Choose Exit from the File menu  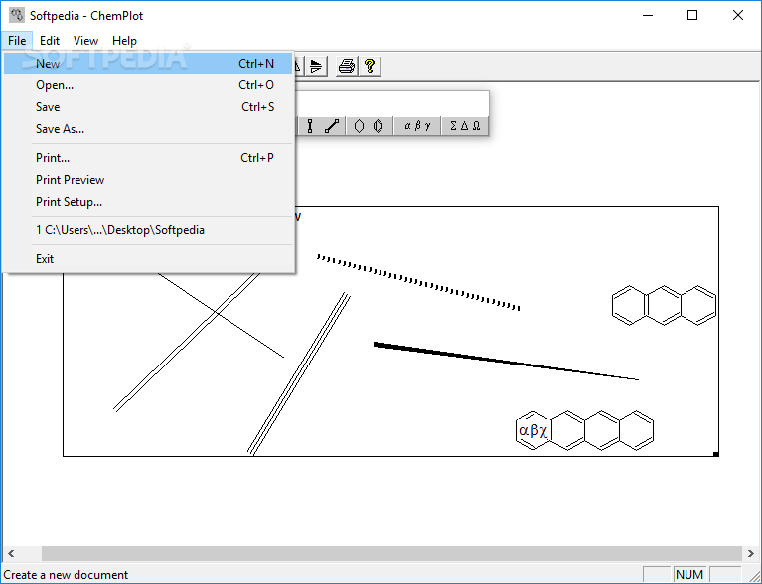tap(148, 259)
